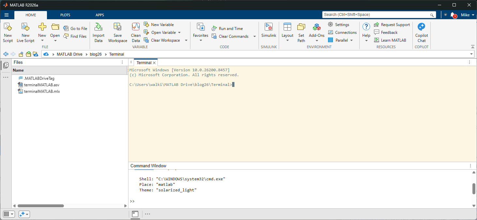Open Terminal panel actions menu
This screenshot has height=220, width=477.
click(x=470, y=62)
